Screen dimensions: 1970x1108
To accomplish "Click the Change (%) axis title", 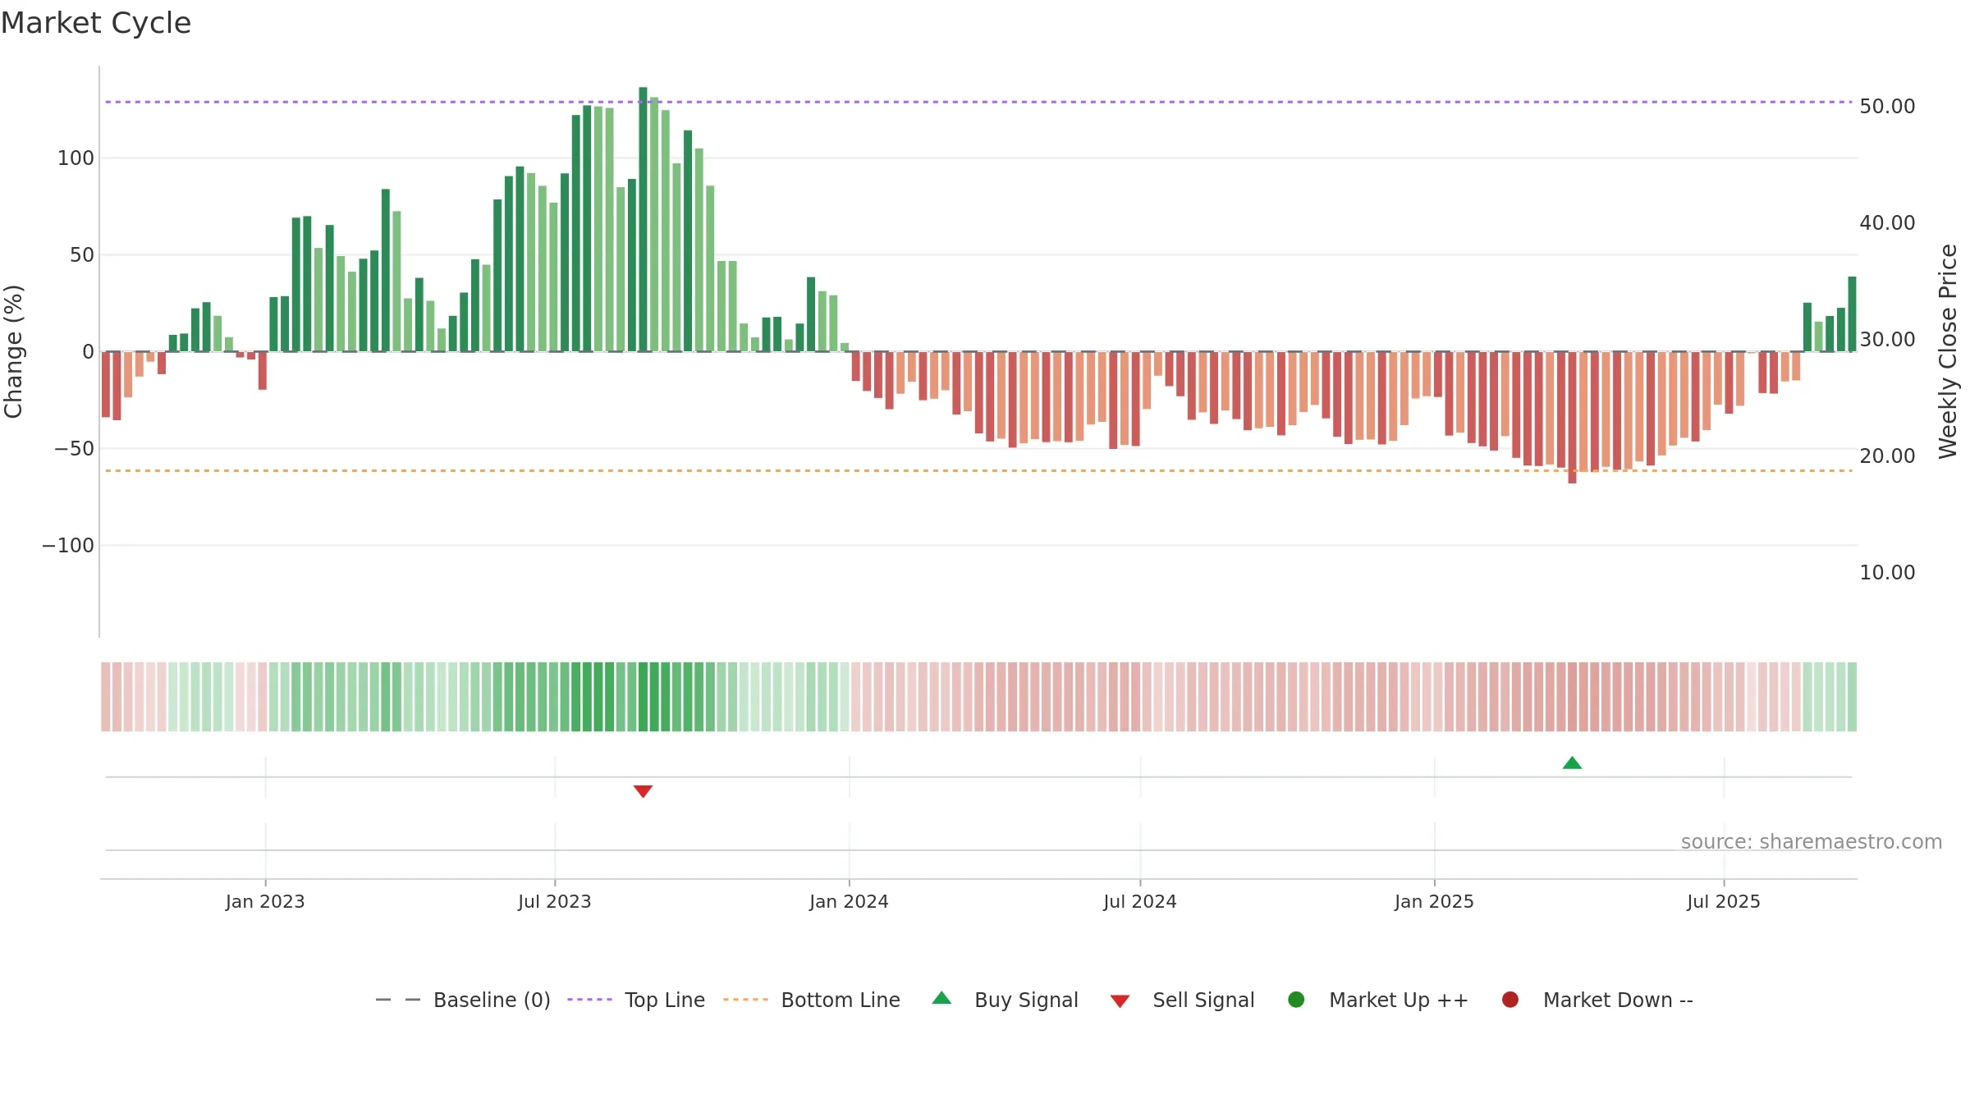I will (13, 351).
